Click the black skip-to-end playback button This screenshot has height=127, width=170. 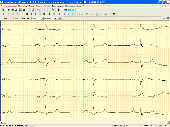44,14
